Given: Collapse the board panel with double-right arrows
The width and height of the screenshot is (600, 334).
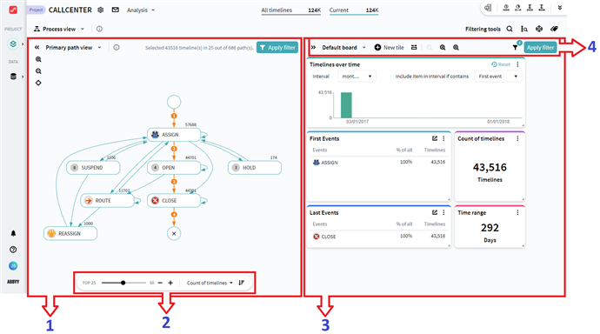Looking at the screenshot, I should coord(313,48).
